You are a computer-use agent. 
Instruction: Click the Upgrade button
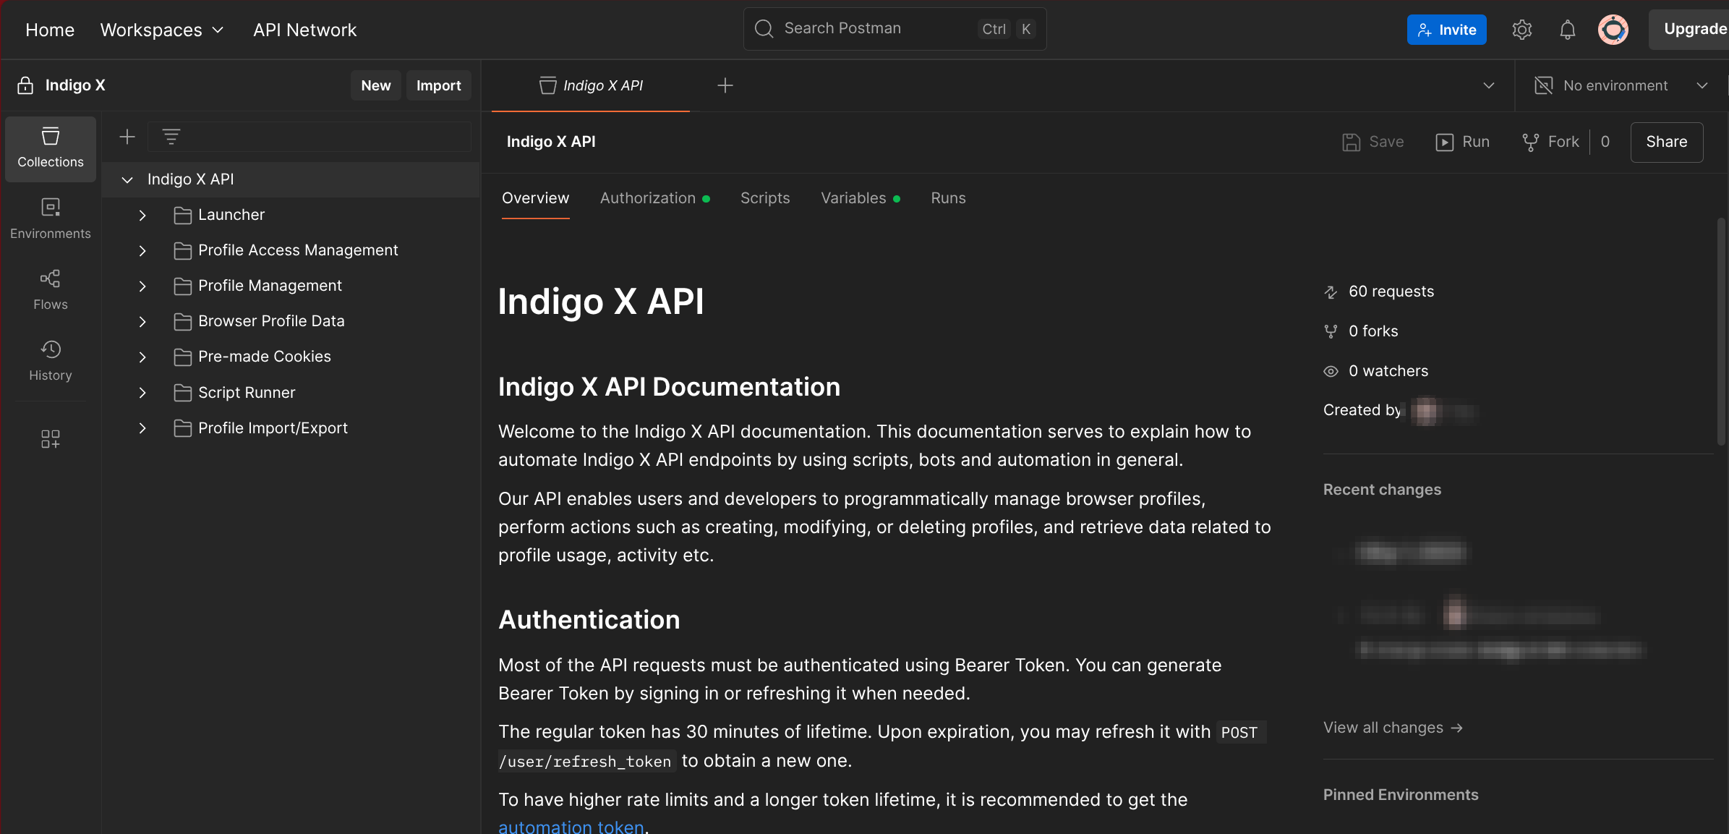pyautogui.click(x=1691, y=30)
